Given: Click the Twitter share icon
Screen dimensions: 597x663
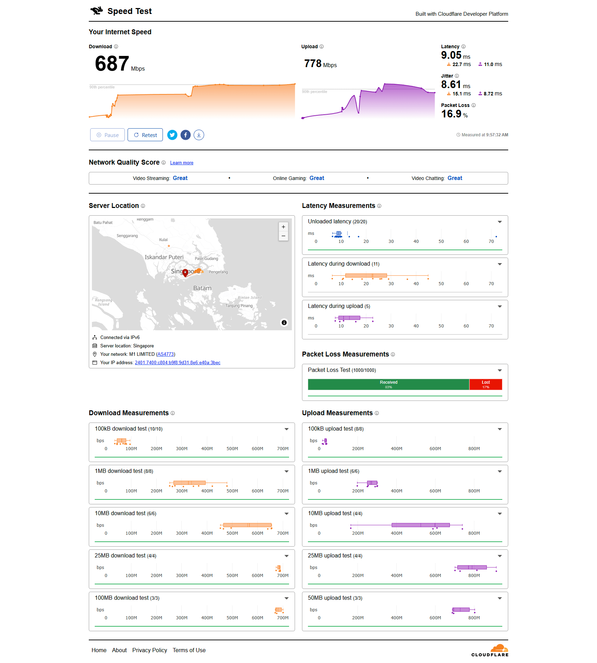Looking at the screenshot, I should (172, 135).
